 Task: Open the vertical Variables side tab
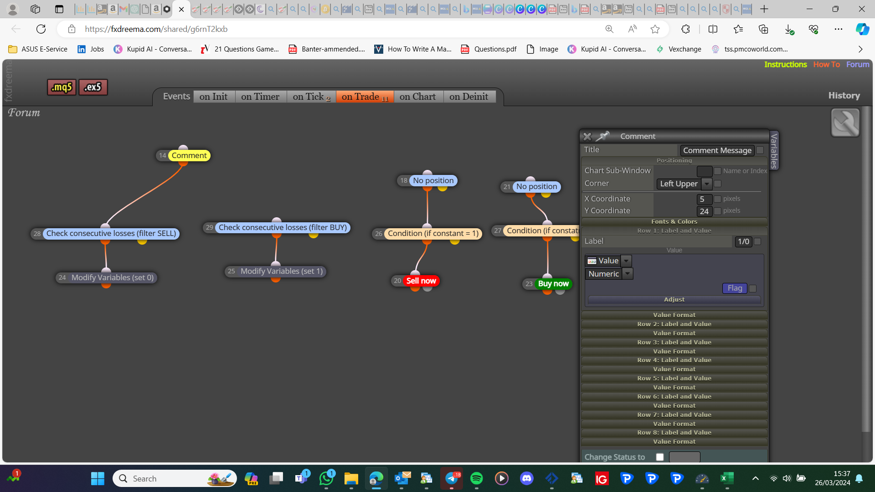[x=773, y=151]
